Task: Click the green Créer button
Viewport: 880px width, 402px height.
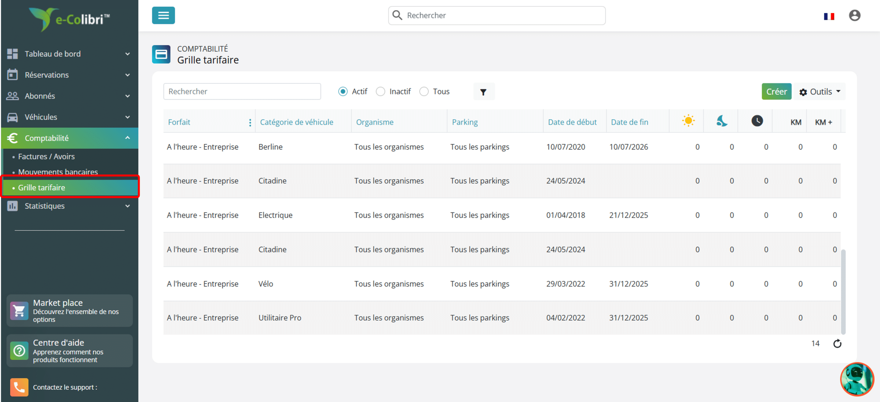Action: (776, 92)
